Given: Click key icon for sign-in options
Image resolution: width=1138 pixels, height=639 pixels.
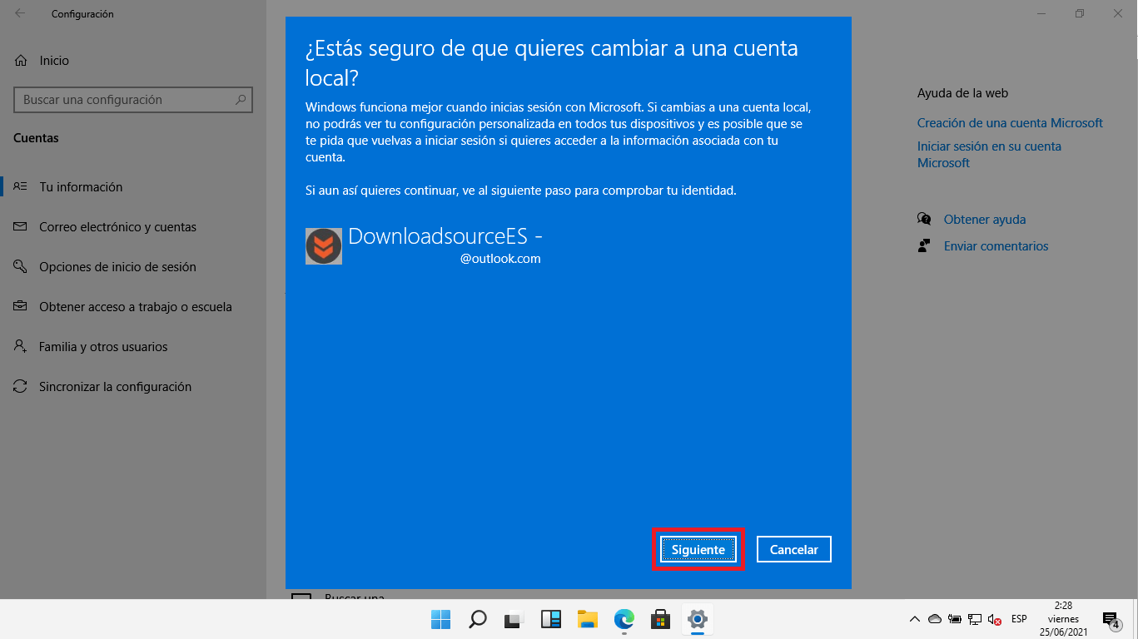Looking at the screenshot, I should pos(21,267).
